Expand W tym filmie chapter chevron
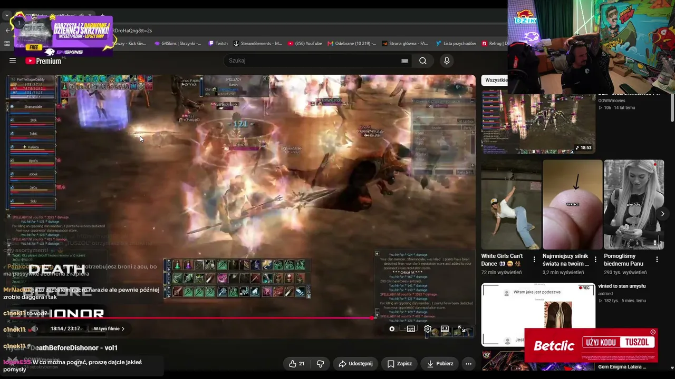Screen dimensions: 675x379 [123, 329]
